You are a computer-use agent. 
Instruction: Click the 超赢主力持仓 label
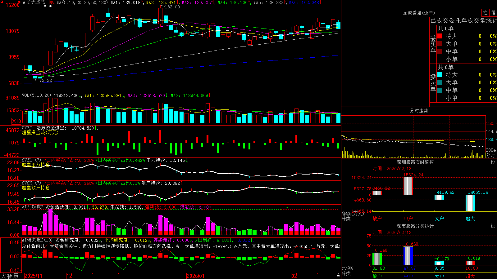pyautogui.click(x=36, y=165)
